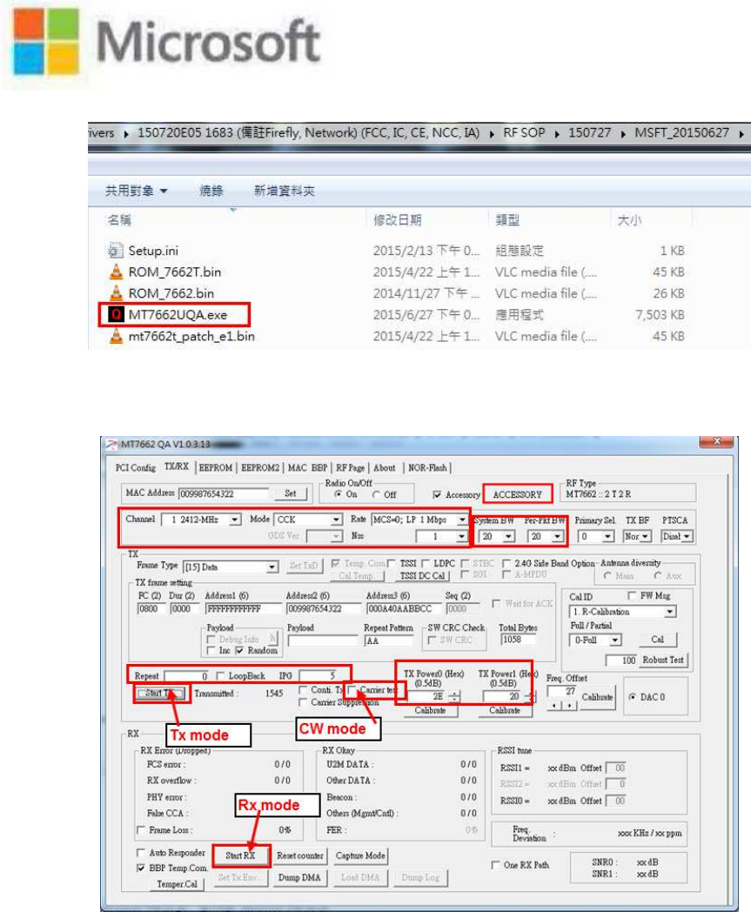Click the Start RX button
Image resolution: width=751 pixels, height=912 pixels.
240,855
